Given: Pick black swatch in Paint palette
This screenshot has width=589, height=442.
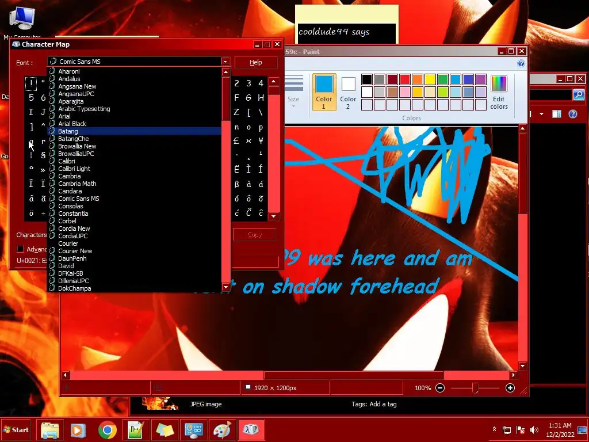Looking at the screenshot, I should (367, 79).
